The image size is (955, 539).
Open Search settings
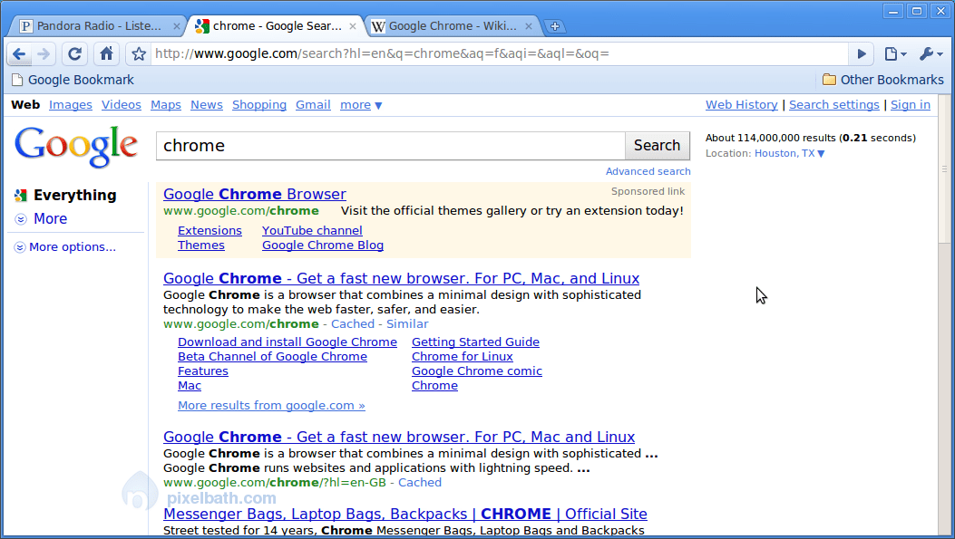[833, 105]
